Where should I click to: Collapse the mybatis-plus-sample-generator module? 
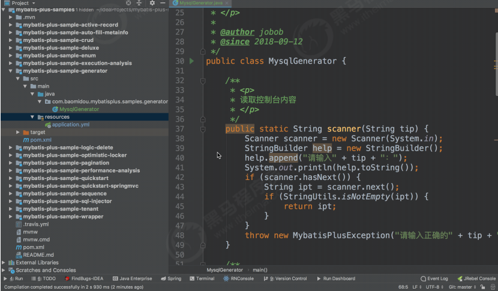pos(10,71)
